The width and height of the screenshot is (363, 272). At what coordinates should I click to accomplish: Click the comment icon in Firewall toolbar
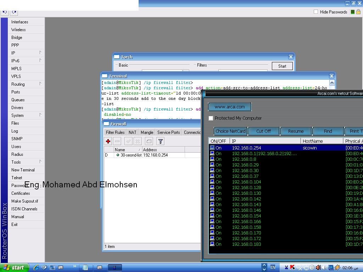tap(149, 141)
